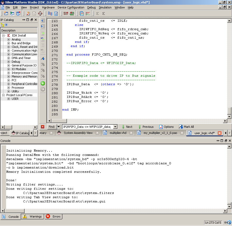232x226 pixels.
Task: Click the green blocks download toolbar icon
Action: coord(72,13)
